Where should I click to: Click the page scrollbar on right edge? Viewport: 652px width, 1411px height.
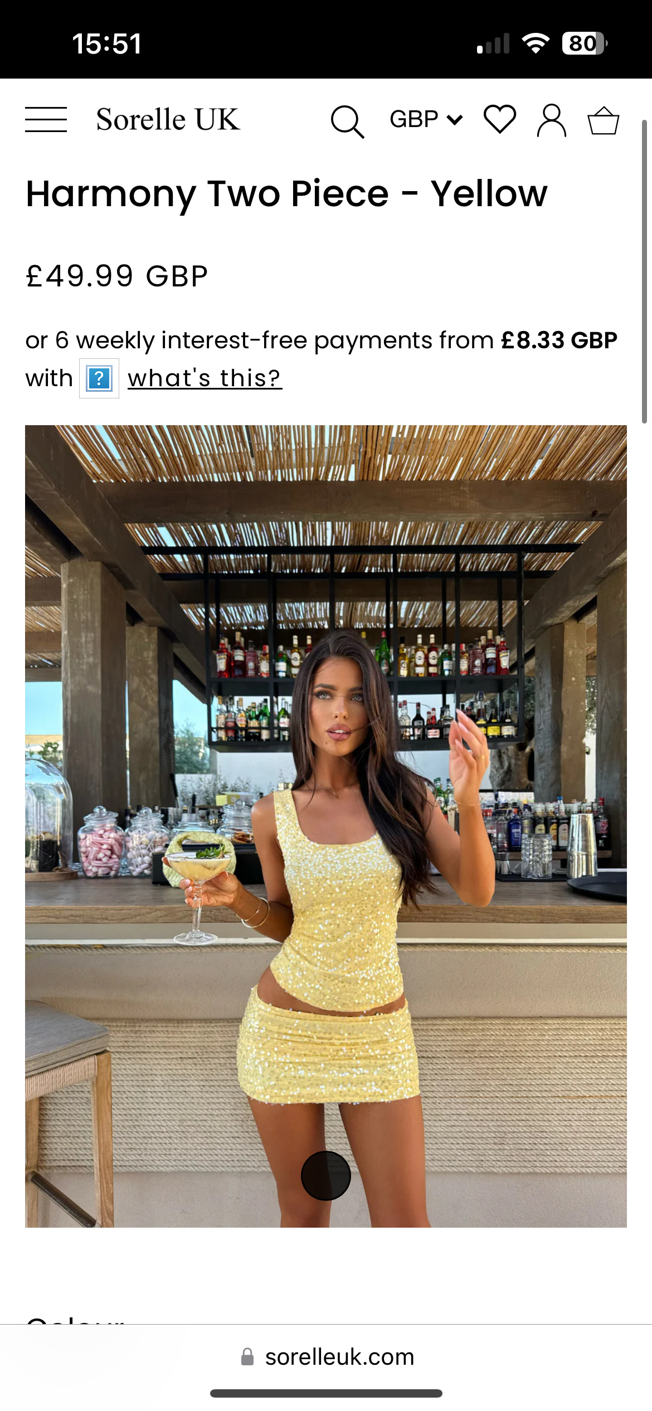click(644, 271)
